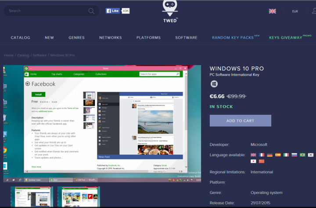Go to Software breadcrumb
Viewport: 316px width, 208px height.
click(39, 55)
